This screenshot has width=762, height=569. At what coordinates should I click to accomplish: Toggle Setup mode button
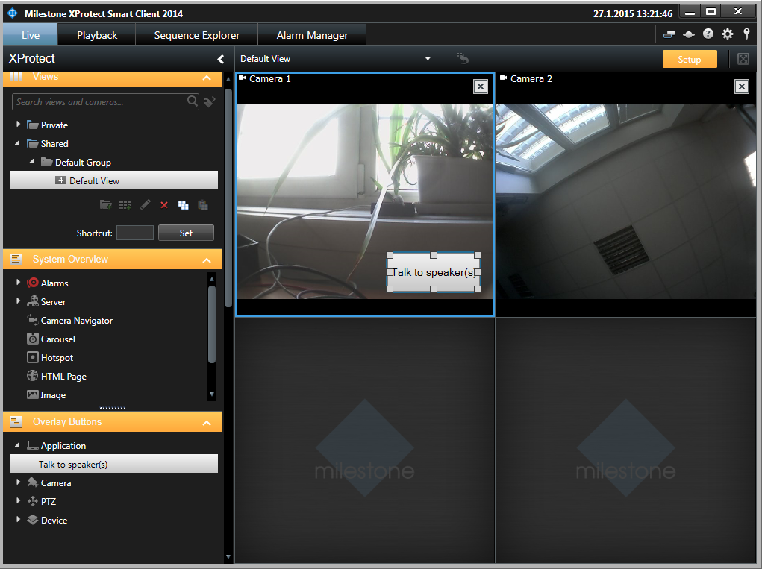tap(689, 59)
